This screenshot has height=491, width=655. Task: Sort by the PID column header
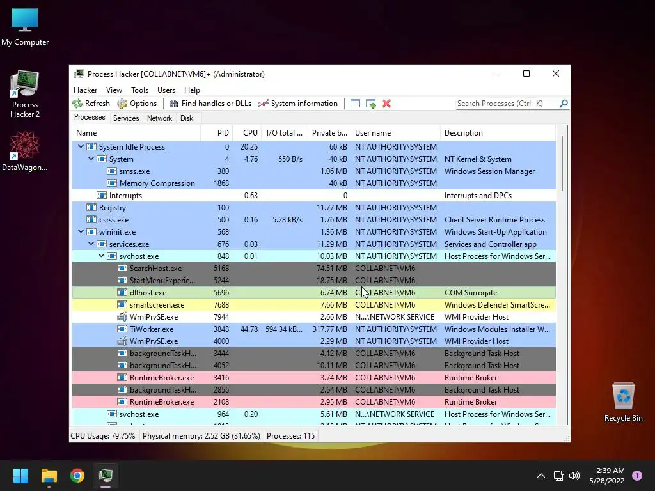coord(216,133)
